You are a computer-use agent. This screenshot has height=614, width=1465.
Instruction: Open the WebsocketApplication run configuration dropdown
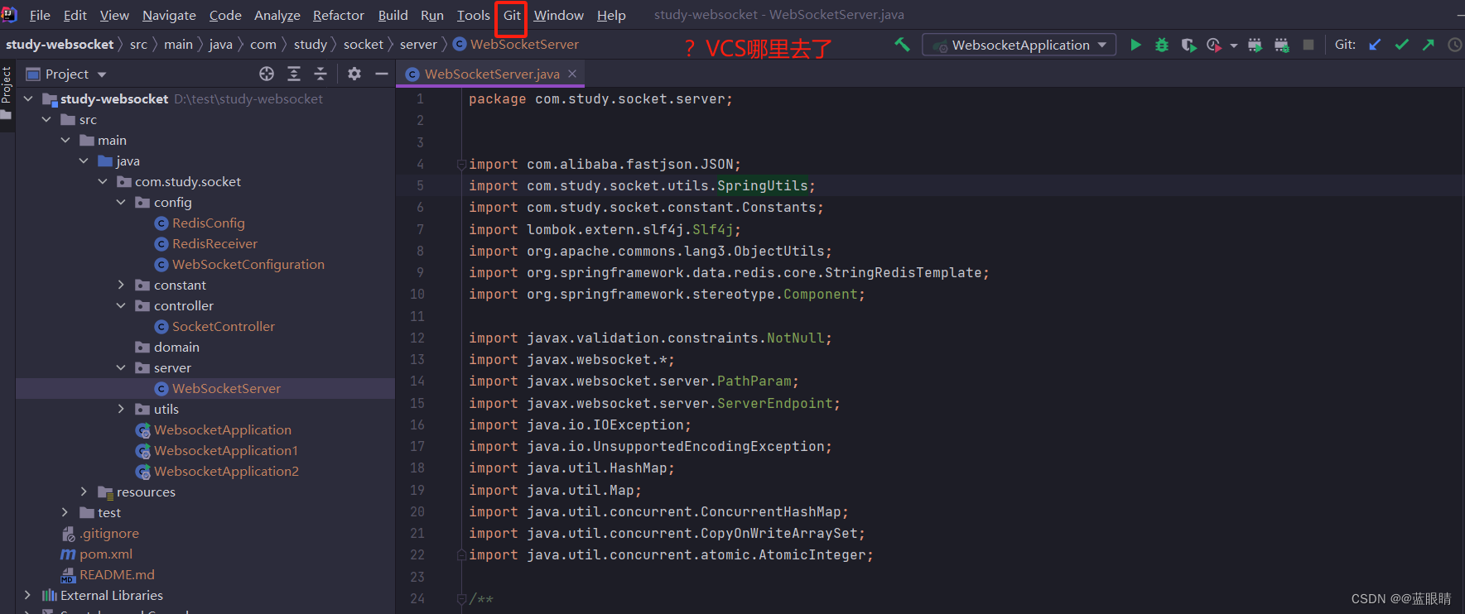(1019, 45)
